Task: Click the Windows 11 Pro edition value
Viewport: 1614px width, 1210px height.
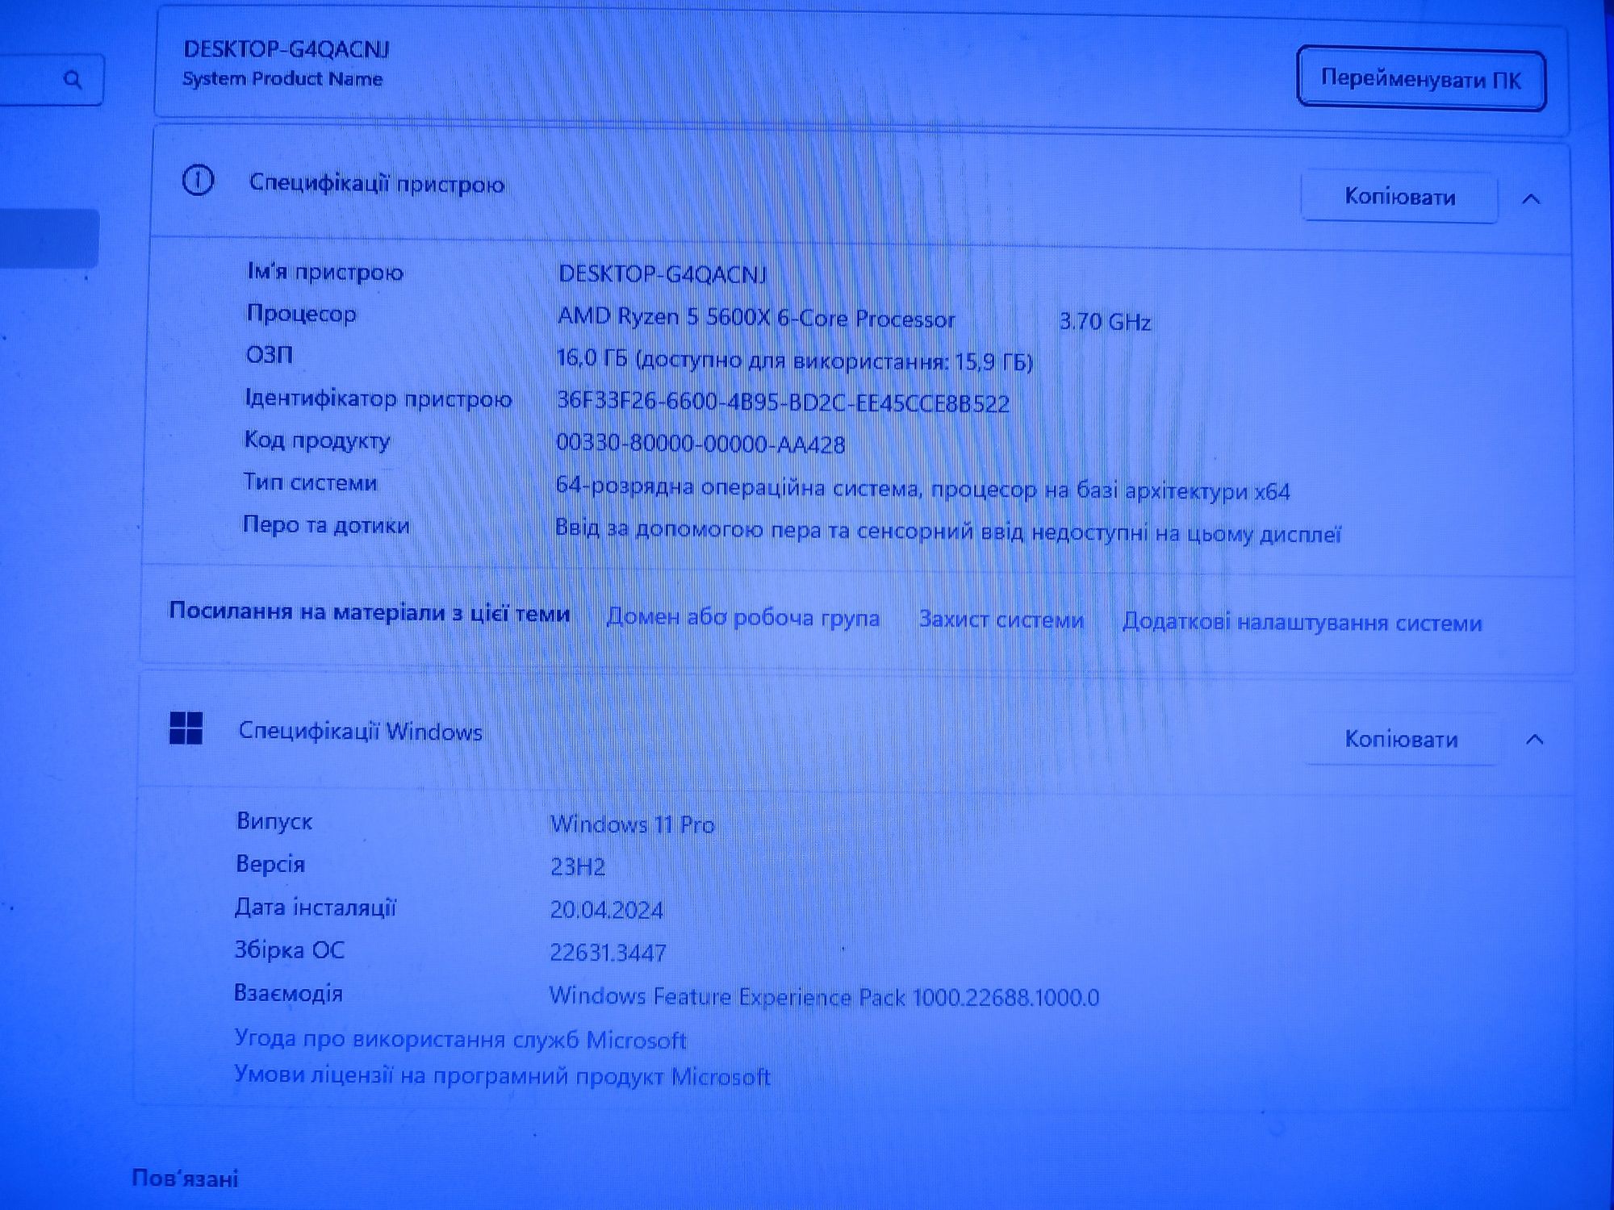Action: 632,824
